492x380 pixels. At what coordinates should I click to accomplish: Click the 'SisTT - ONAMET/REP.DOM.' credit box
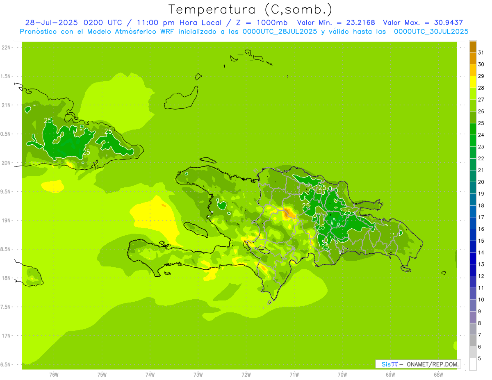point(418,364)
